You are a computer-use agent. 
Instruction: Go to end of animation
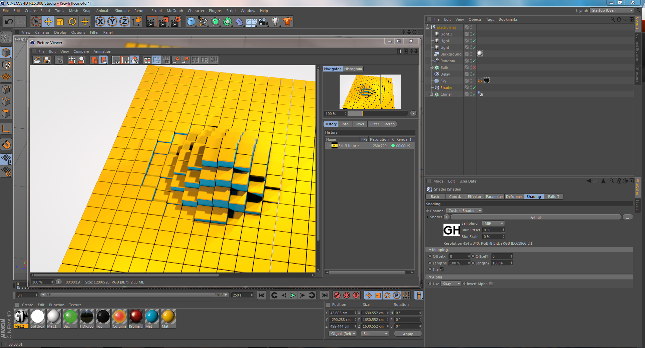pos(324,295)
